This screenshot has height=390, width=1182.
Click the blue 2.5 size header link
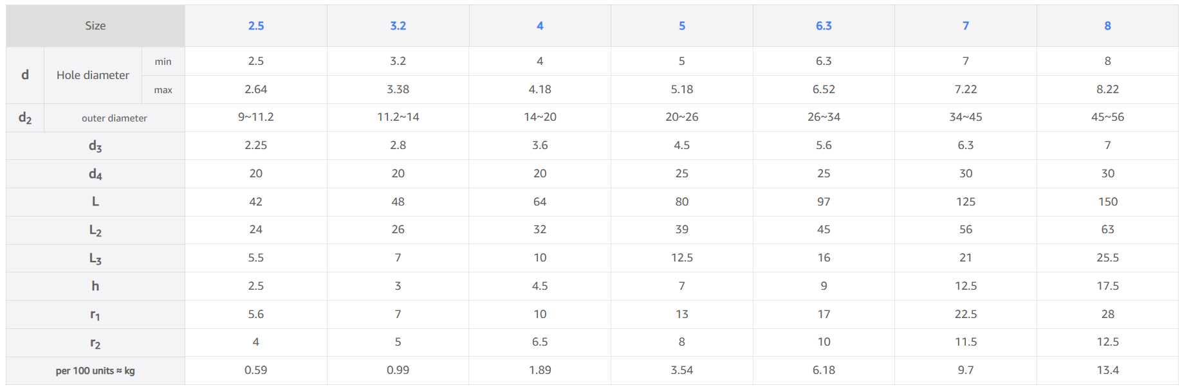[256, 26]
